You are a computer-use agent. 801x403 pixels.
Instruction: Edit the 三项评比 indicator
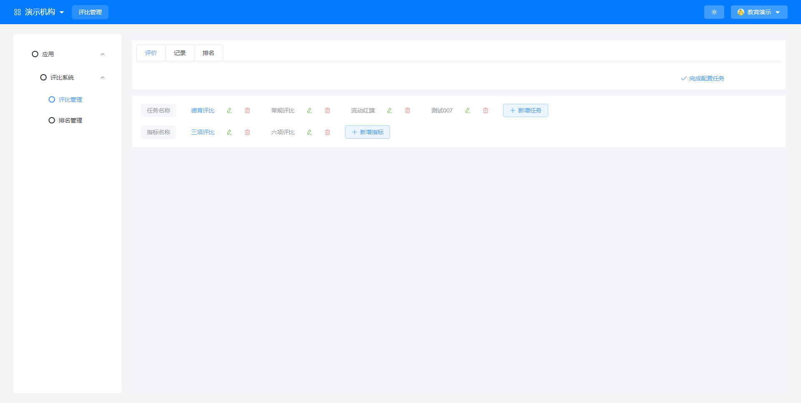(x=229, y=132)
